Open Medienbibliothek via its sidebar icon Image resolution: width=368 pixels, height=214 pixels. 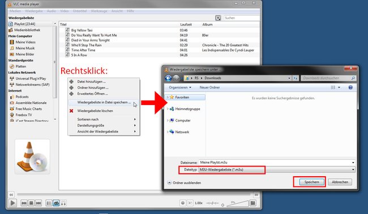11,30
